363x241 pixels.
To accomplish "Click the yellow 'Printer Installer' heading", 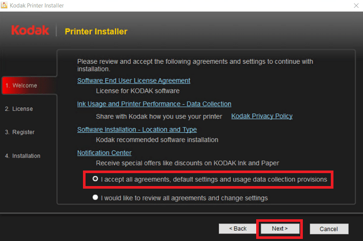I will click(x=96, y=32).
